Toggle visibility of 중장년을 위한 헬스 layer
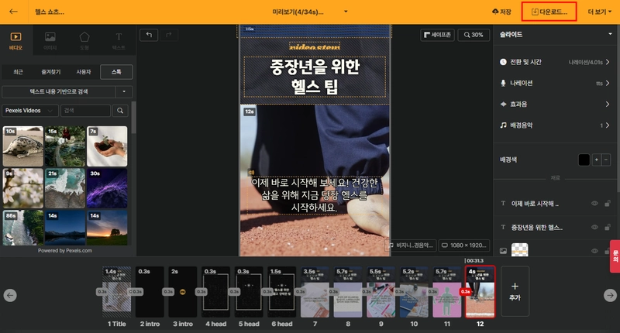The image size is (620, 333). [x=594, y=227]
